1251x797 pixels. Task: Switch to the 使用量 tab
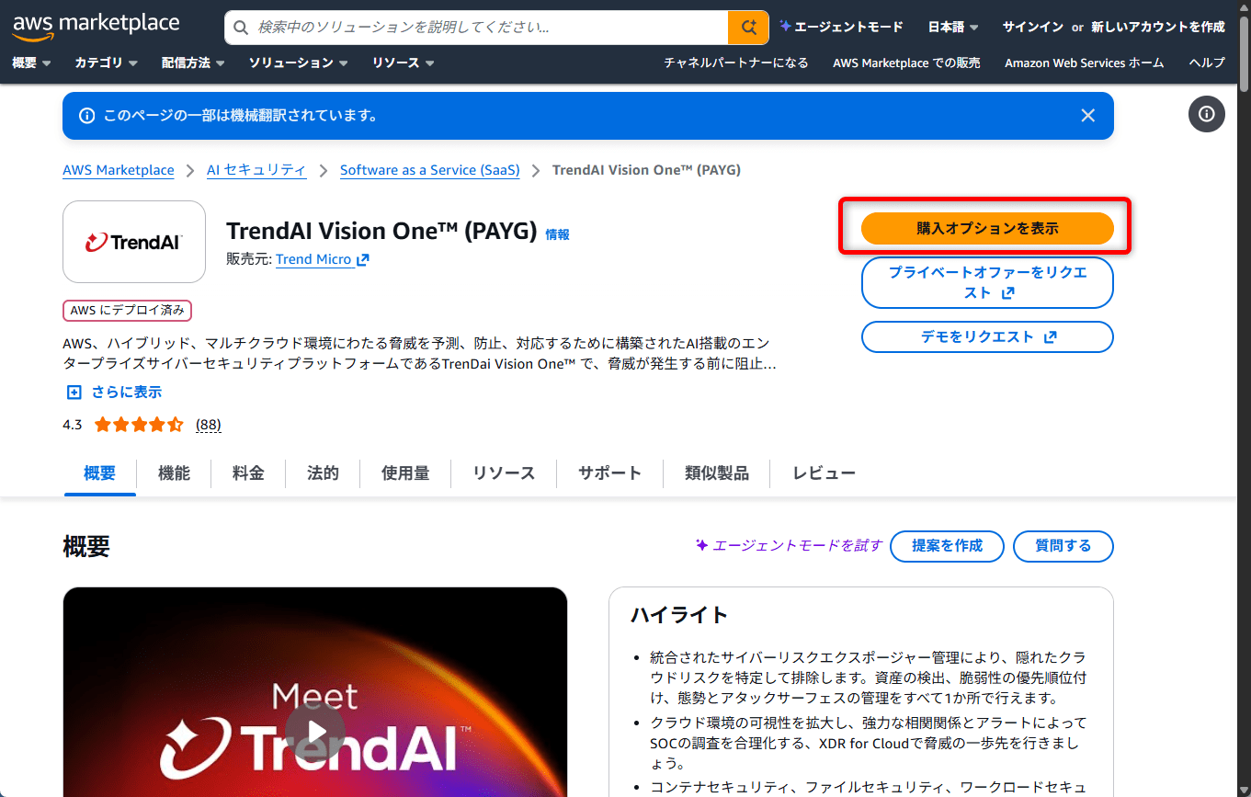pyautogui.click(x=405, y=473)
